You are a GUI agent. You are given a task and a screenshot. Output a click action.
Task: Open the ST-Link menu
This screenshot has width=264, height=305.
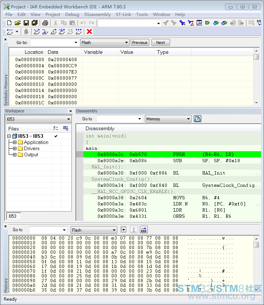[x=123, y=15]
